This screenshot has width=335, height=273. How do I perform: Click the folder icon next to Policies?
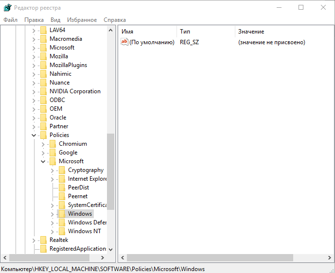44,135
